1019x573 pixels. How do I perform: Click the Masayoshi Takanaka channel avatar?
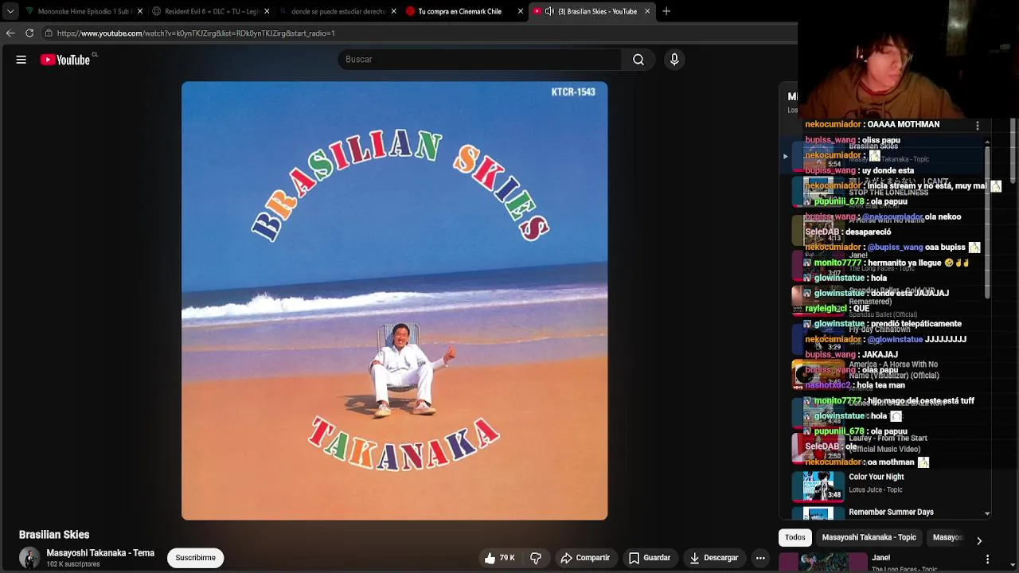click(x=29, y=558)
